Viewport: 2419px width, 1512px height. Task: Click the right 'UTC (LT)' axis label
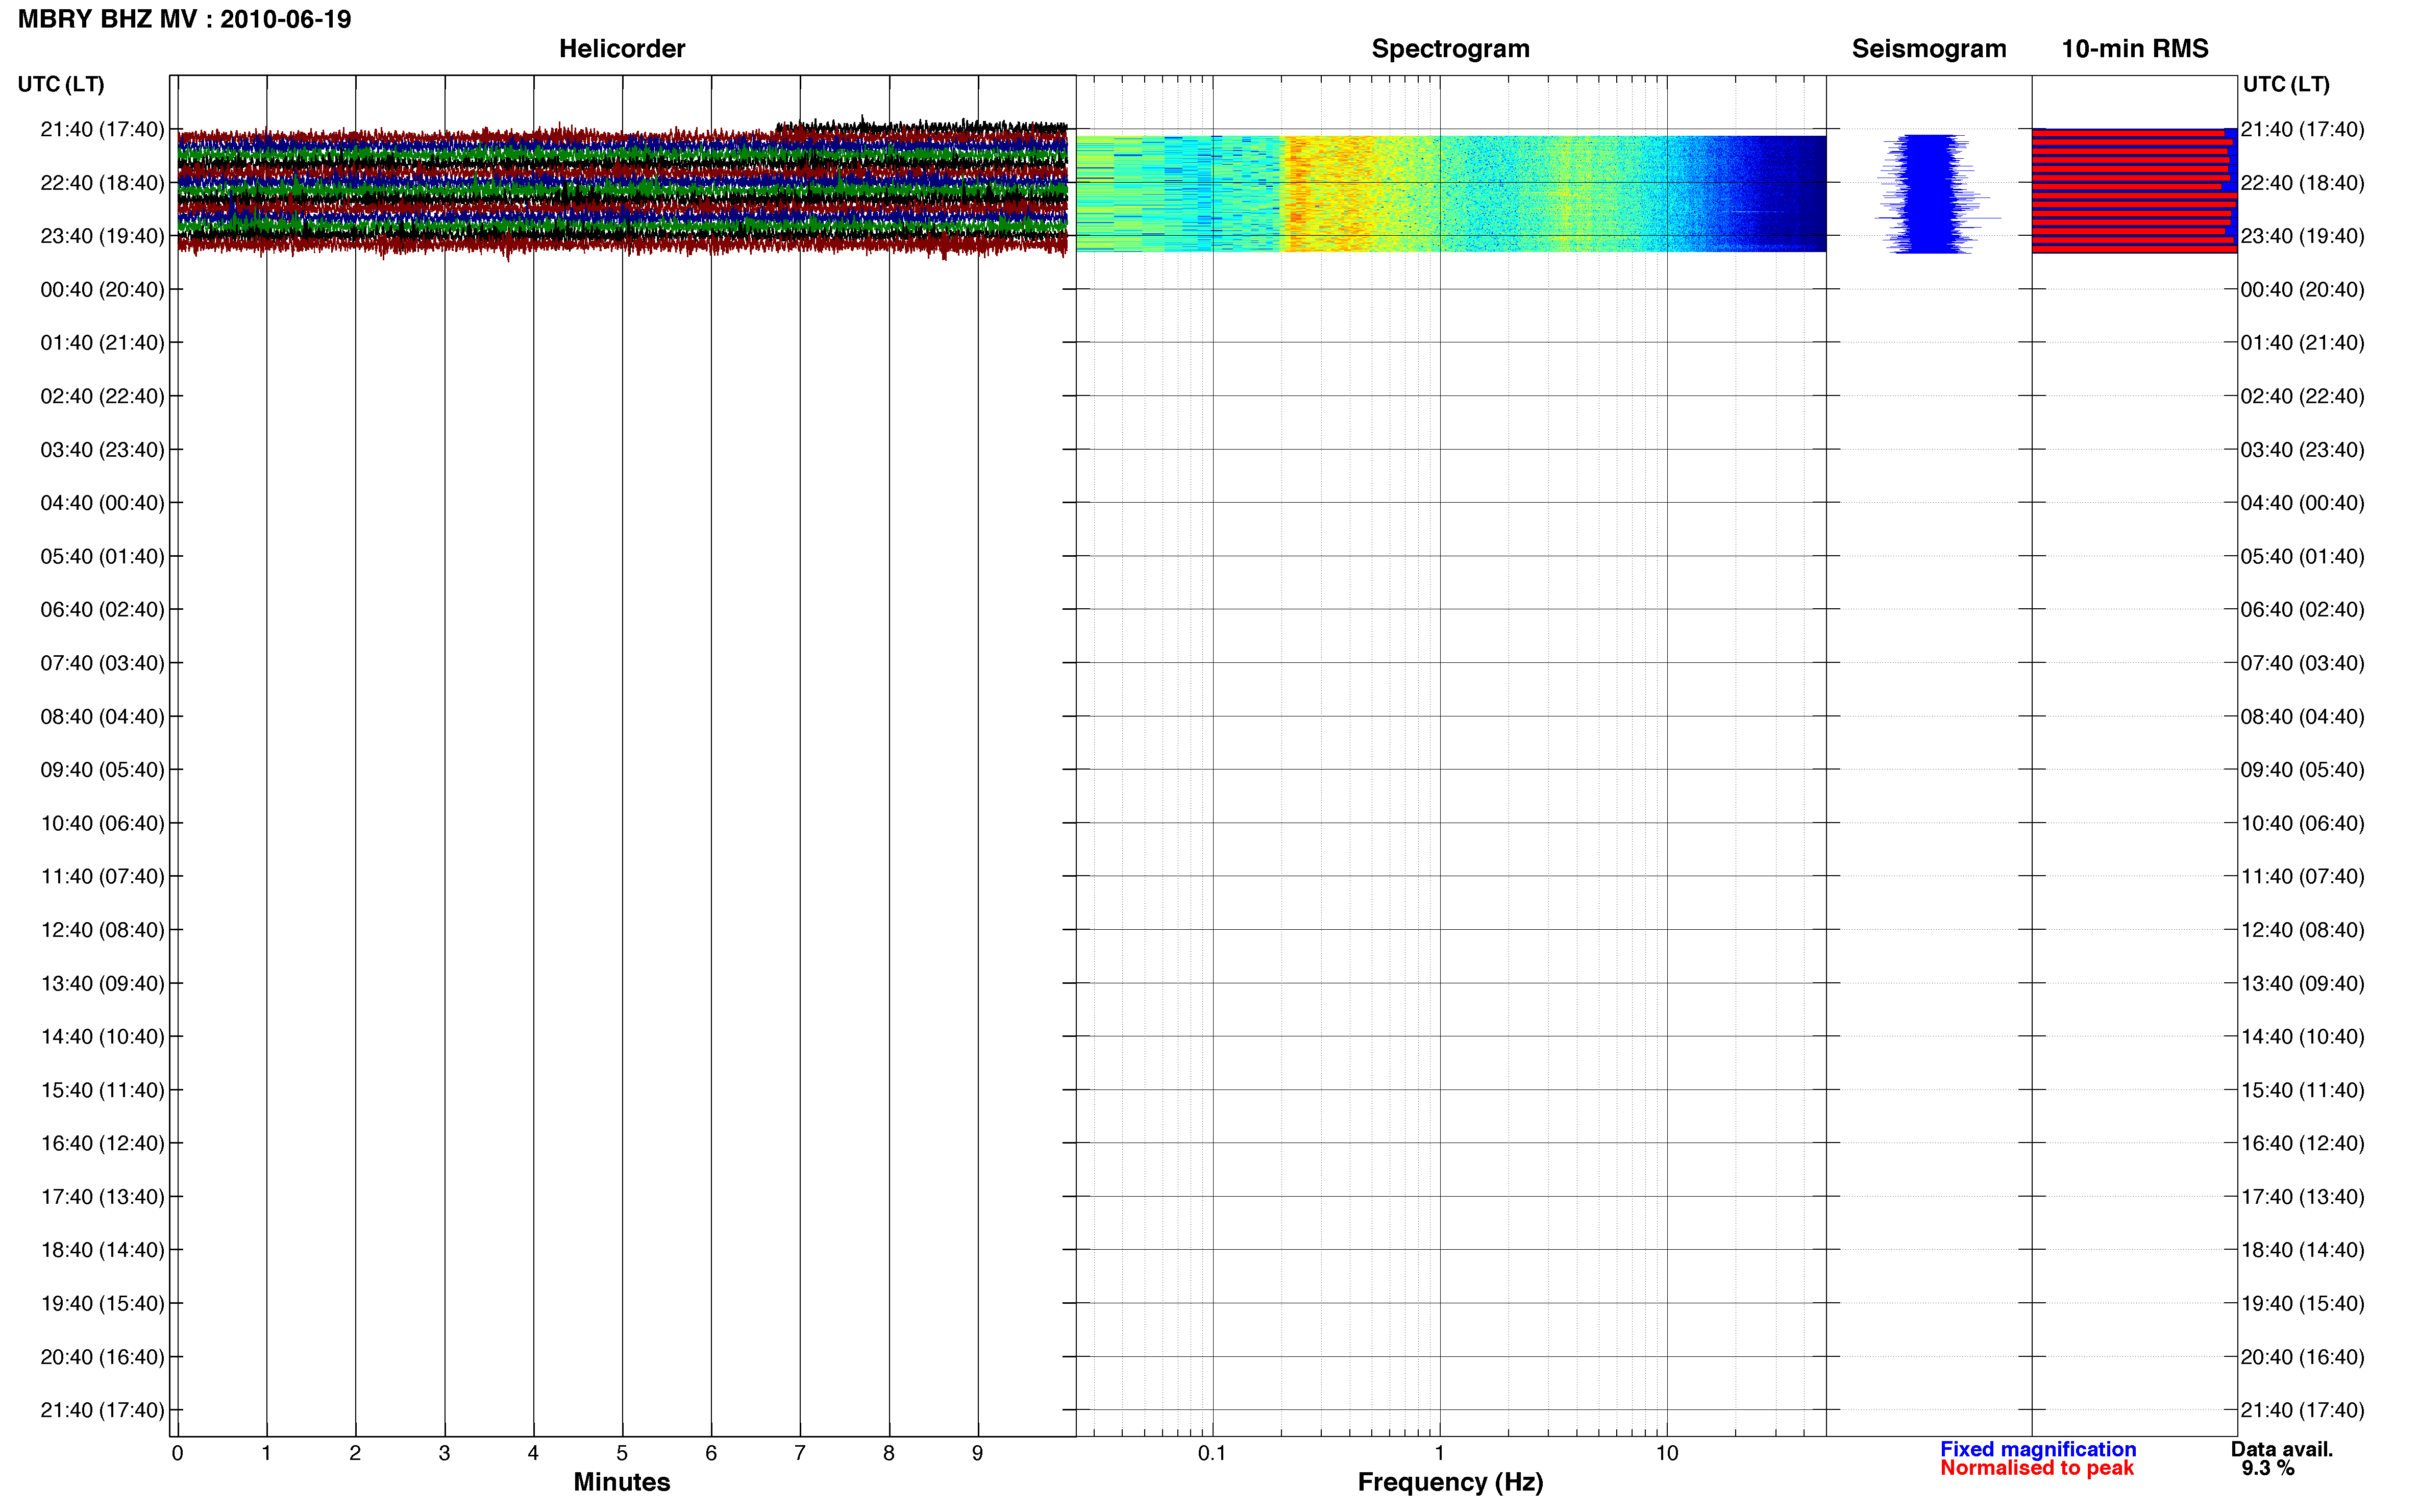(x=2287, y=84)
